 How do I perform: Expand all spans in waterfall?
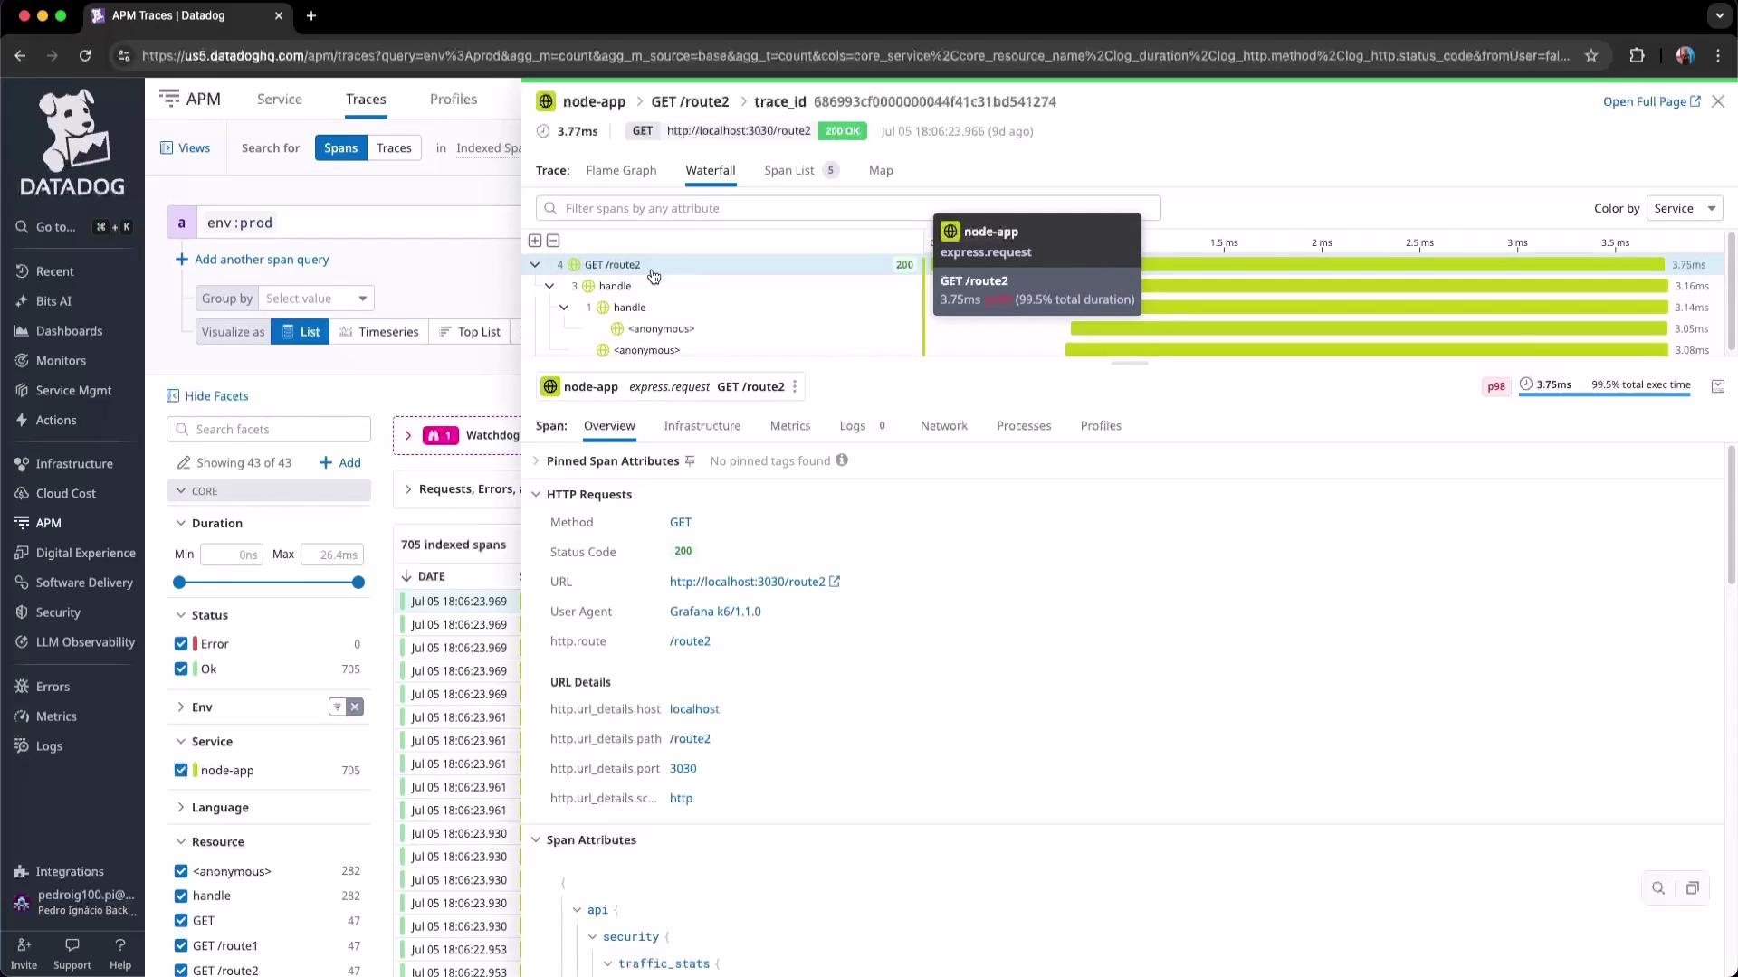point(535,241)
